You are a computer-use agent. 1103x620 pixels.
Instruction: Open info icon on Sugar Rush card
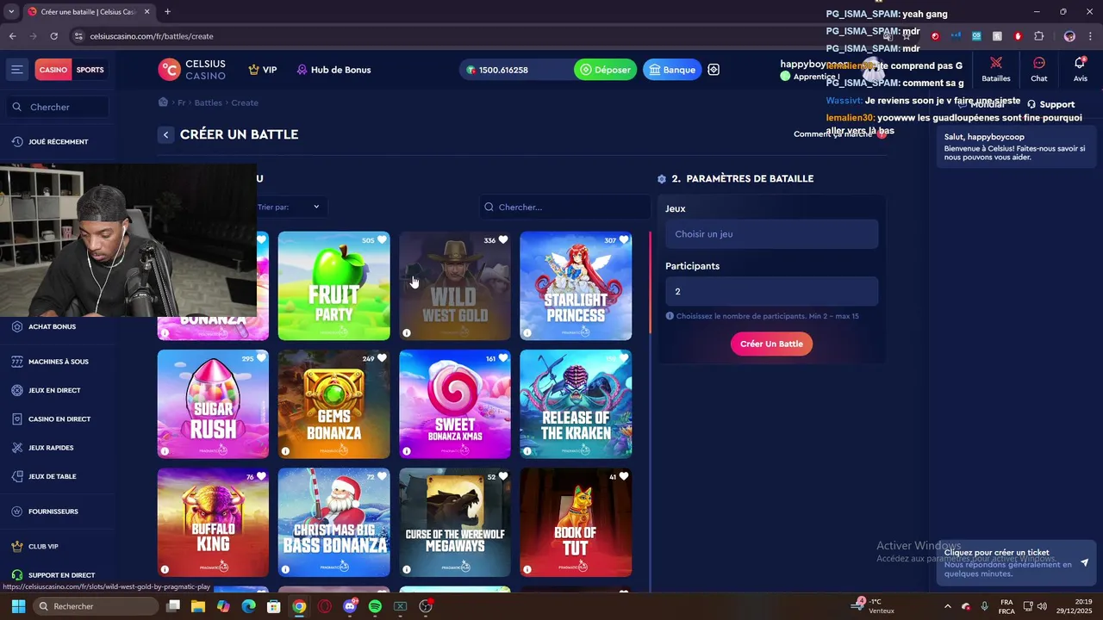click(165, 451)
